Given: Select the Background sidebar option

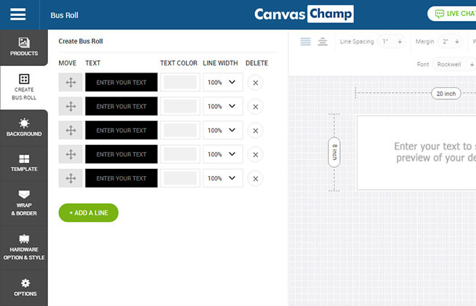Looking at the screenshot, I should pyautogui.click(x=24, y=128).
